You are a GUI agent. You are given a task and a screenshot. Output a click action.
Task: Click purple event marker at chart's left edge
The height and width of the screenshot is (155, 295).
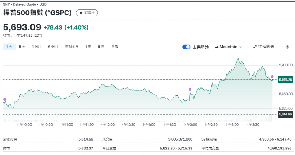coord(4,99)
